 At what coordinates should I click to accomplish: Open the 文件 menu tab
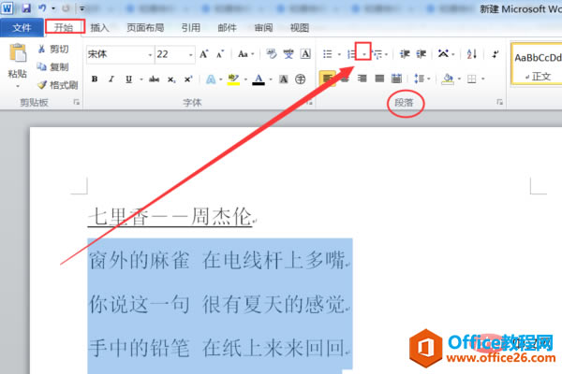(22, 27)
